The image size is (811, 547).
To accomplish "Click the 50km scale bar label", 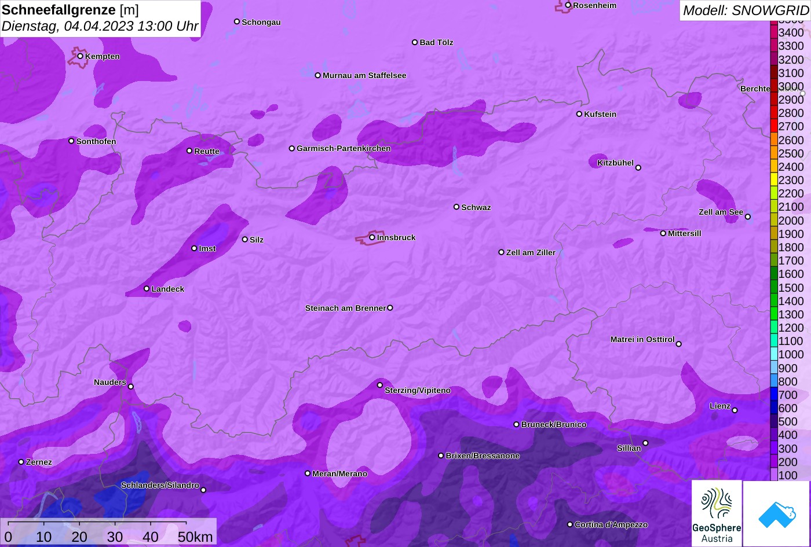I will click(195, 537).
